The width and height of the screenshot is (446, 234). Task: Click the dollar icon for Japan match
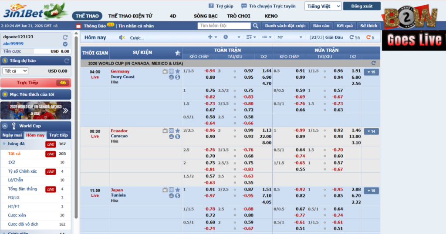(178, 196)
